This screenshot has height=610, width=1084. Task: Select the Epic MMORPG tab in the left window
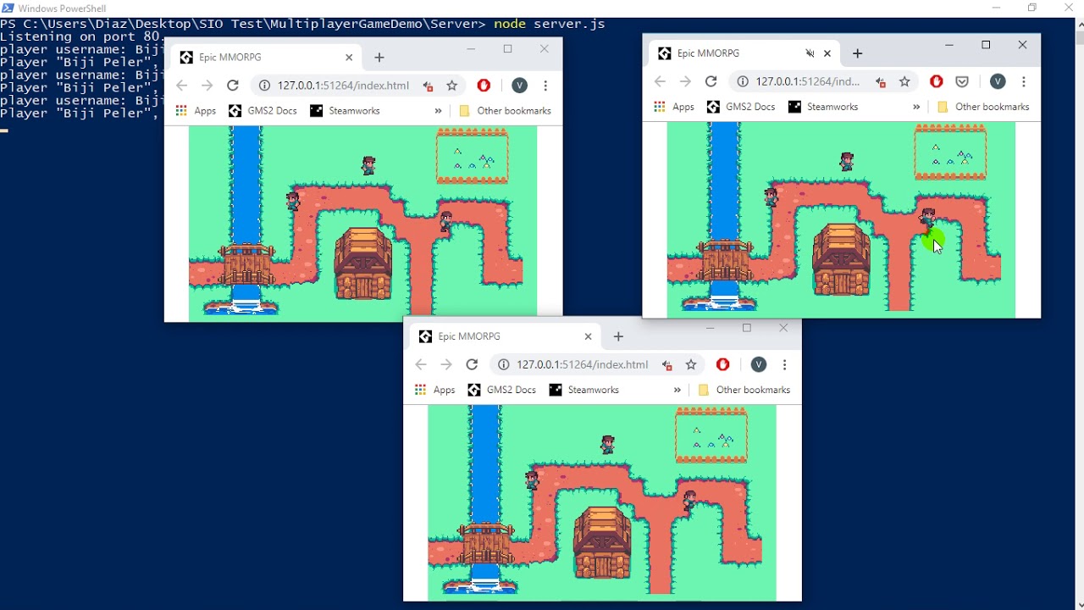click(266, 58)
